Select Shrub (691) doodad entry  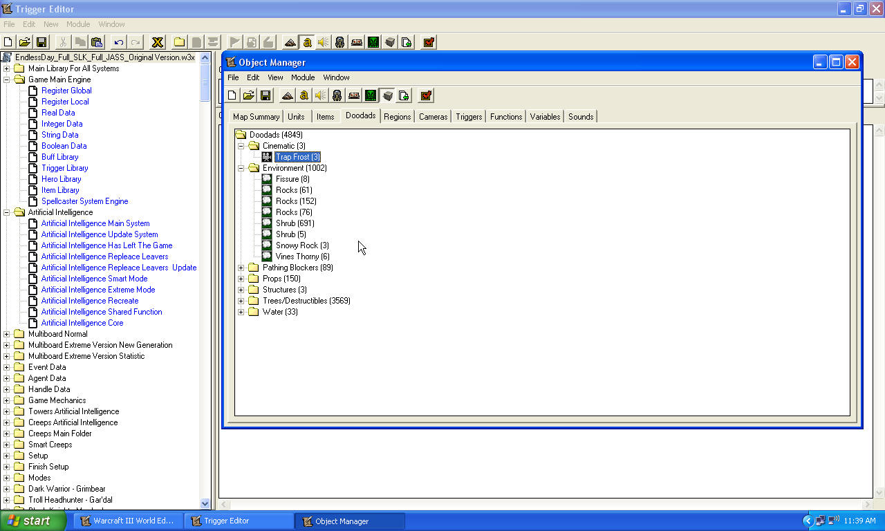click(295, 223)
